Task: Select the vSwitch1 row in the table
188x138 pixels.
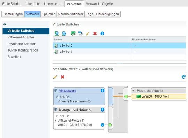Action: pos(119,52)
